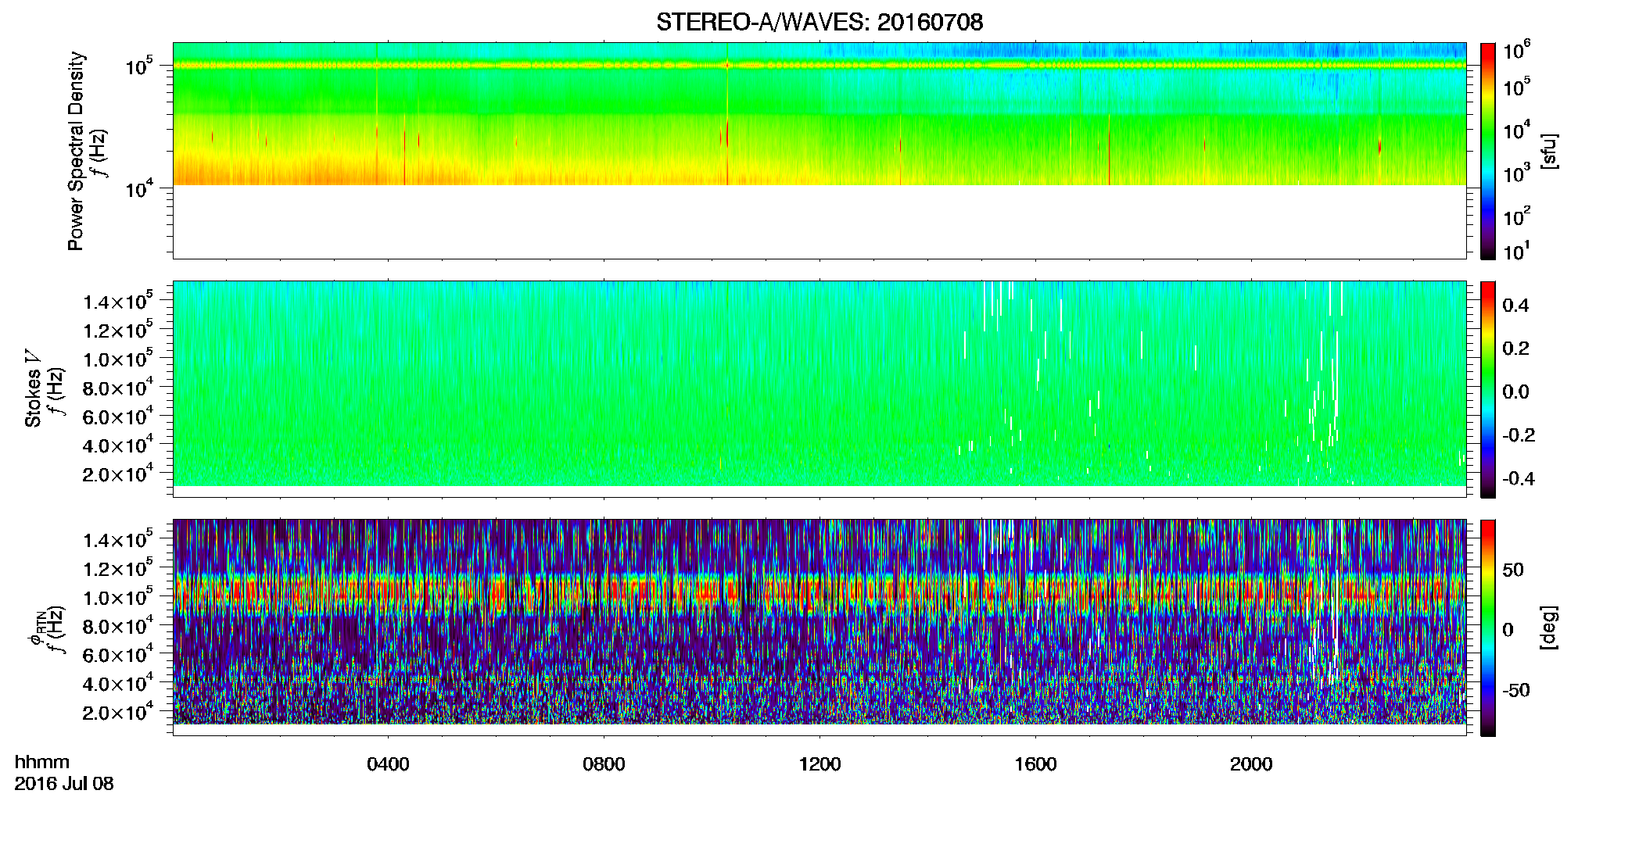Click the 10^1 tick on sfu color bar

(1517, 252)
